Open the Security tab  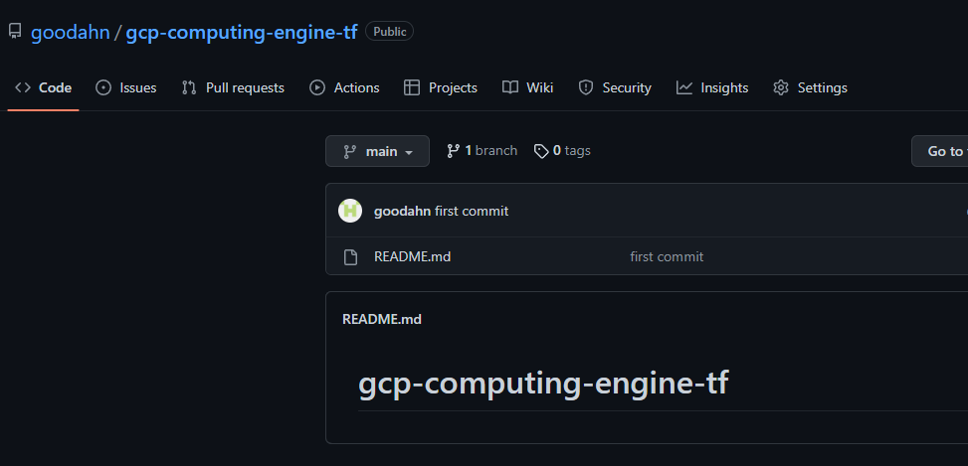(x=615, y=88)
